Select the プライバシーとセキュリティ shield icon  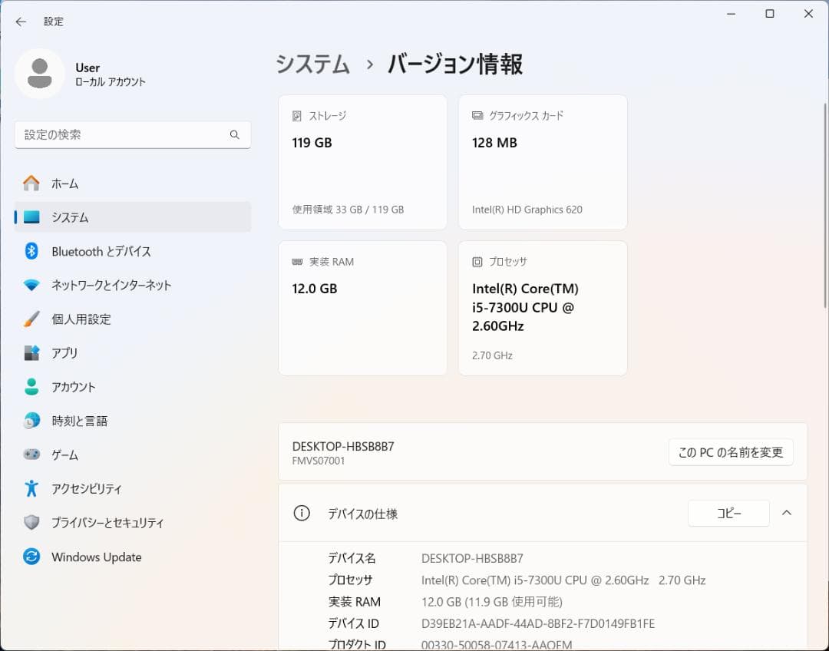[x=31, y=523]
